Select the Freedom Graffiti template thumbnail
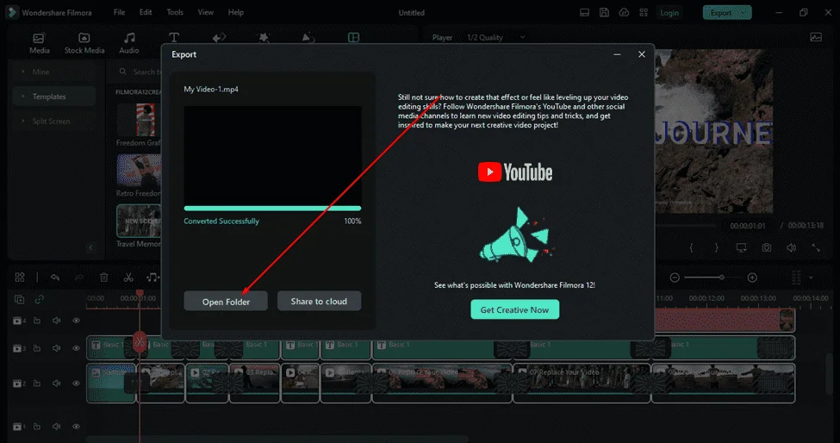Viewport: 840px width, 443px height. [139, 120]
